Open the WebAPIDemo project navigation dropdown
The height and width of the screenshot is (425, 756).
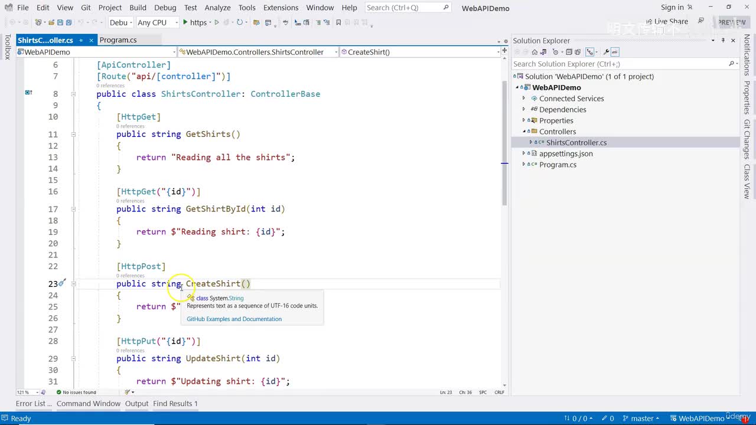96,52
